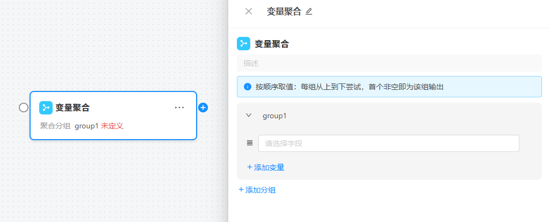Open the three-dot menu on canvas node
This screenshot has height=222, width=550.
point(179,108)
